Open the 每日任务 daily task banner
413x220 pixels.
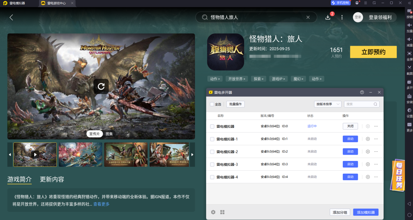398,175
